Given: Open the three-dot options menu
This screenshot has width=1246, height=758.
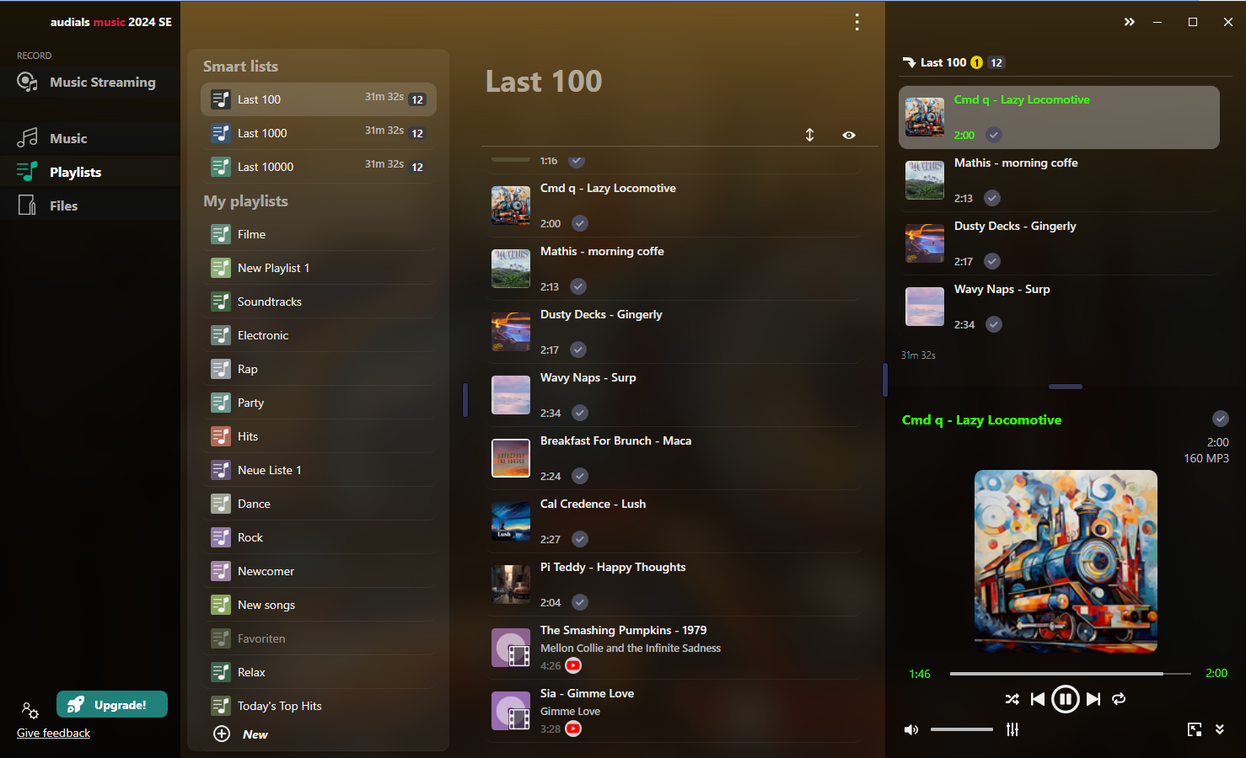Looking at the screenshot, I should pos(857,22).
